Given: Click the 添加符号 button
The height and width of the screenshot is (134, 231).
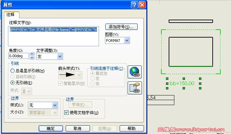Looking at the screenshot, I should coord(121,27).
